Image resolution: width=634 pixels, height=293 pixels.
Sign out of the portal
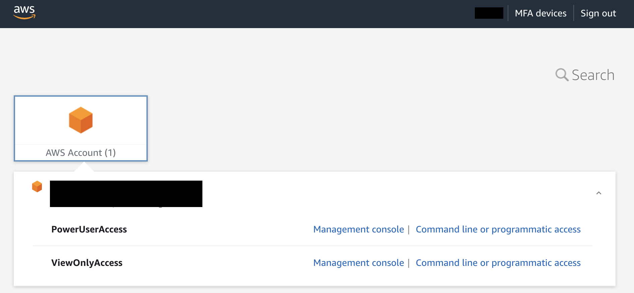coord(598,13)
